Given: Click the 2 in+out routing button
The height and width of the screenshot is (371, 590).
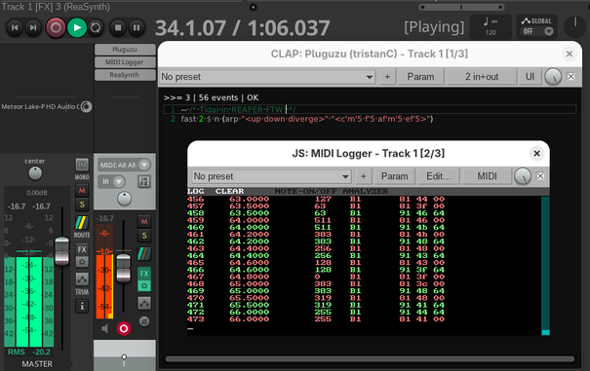Looking at the screenshot, I should [x=482, y=77].
